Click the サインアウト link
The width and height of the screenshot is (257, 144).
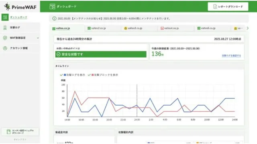click(20, 140)
